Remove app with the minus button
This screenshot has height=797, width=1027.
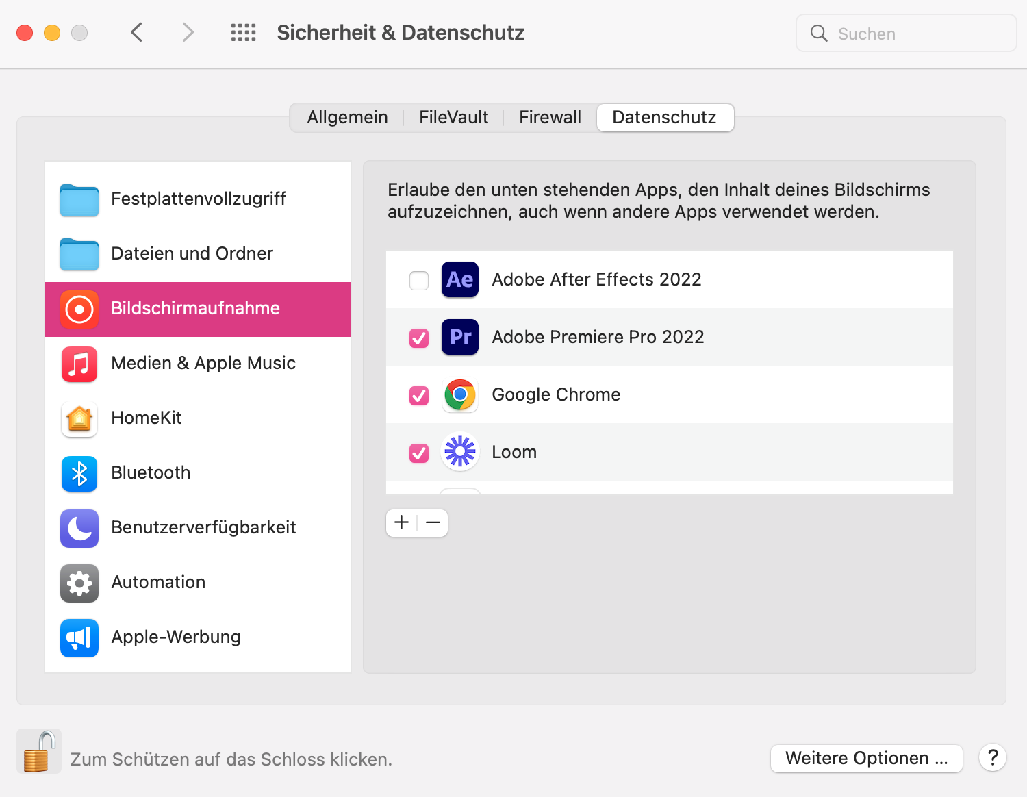433,523
